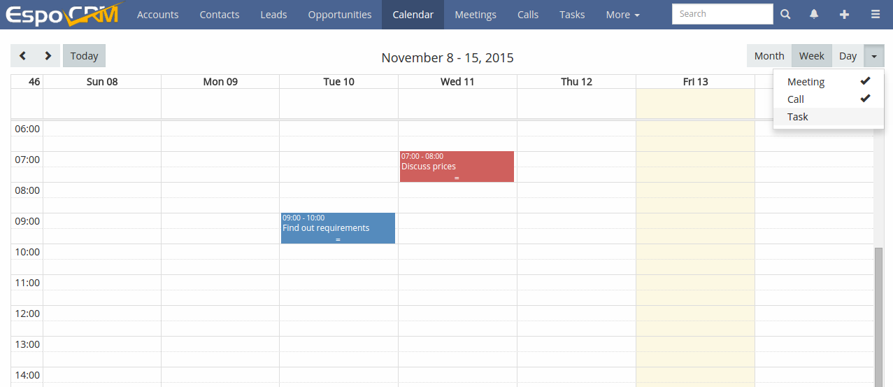Switch to the Contacts tab
893x387 pixels.
[x=220, y=15]
